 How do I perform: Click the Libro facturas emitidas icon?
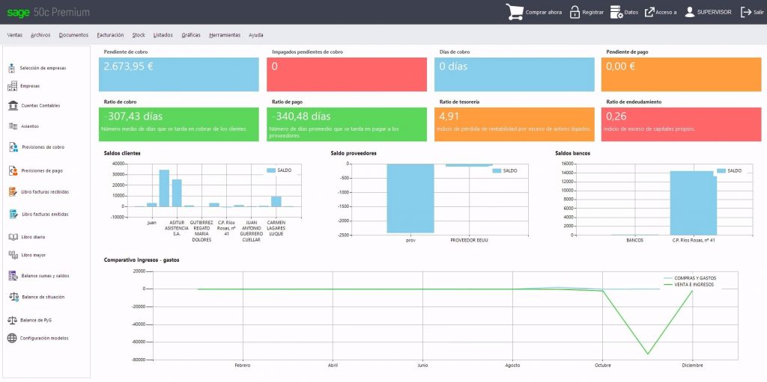(13, 214)
